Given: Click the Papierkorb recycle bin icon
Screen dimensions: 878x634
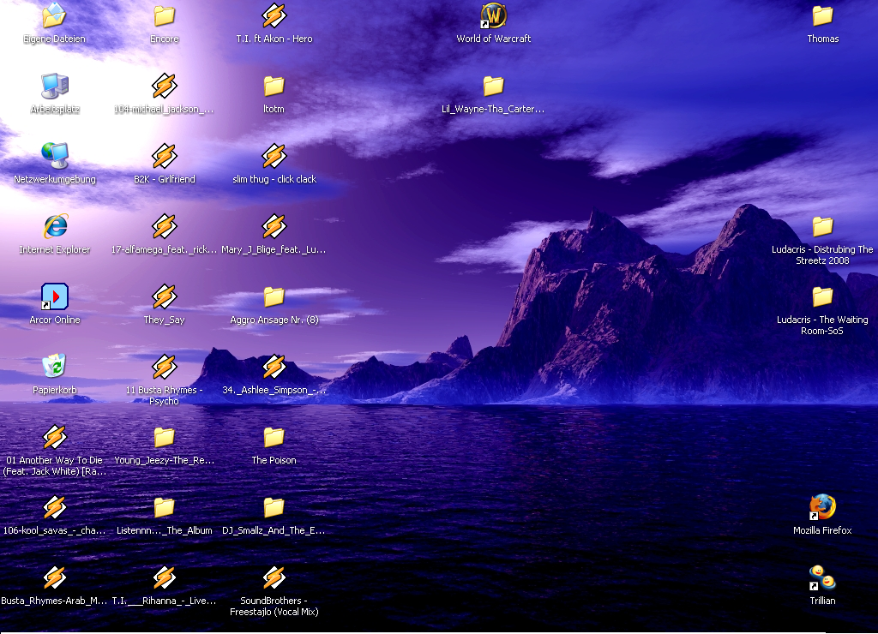Looking at the screenshot, I should (x=55, y=368).
